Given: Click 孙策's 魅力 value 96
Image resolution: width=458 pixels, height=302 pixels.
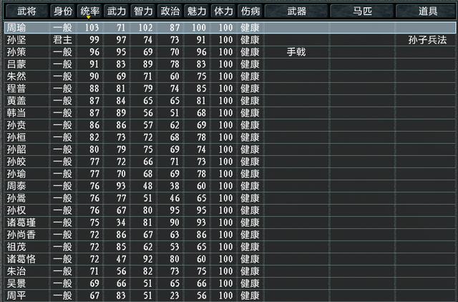Looking at the screenshot, I should (x=201, y=52).
